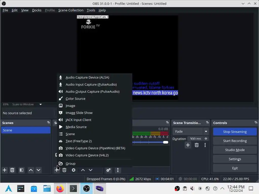Open Firefox from the taskbar
259x194 pixels.
(x=60, y=188)
